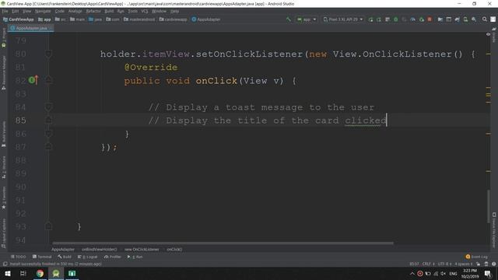Screen dimensions: 498x280
Task: Open the Pixel 3 XL device dropdown
Action: [x=343, y=19]
